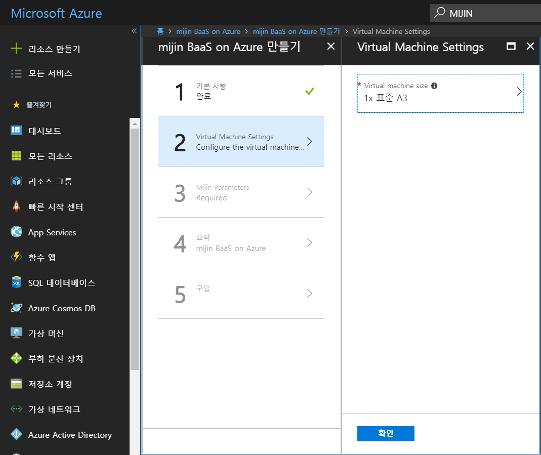Open the Resource groups cube icon
Screen dimensions: 541x455
tap(16, 181)
